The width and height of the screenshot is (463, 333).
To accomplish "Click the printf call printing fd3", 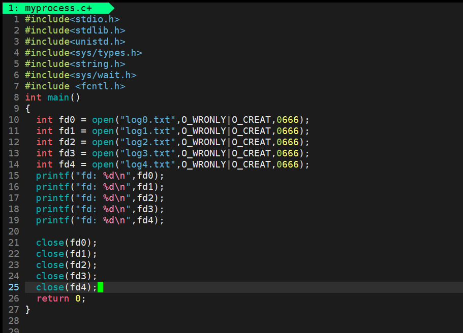I will point(100,210).
